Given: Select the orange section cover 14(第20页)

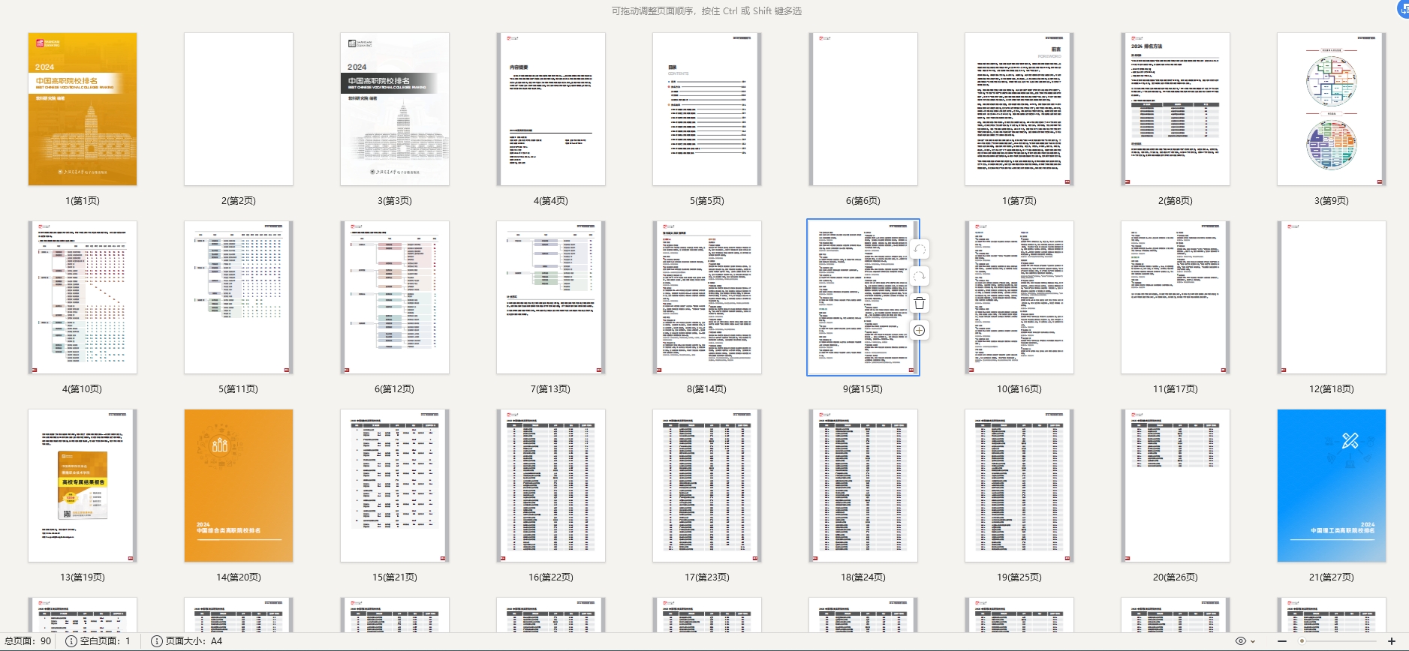Looking at the screenshot, I should 239,485.
